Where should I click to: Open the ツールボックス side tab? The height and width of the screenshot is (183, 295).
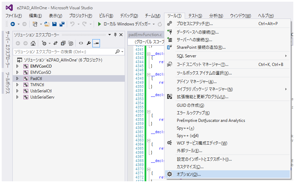click(8, 83)
